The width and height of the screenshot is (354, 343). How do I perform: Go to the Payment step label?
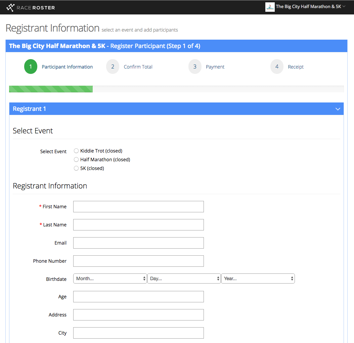point(215,67)
